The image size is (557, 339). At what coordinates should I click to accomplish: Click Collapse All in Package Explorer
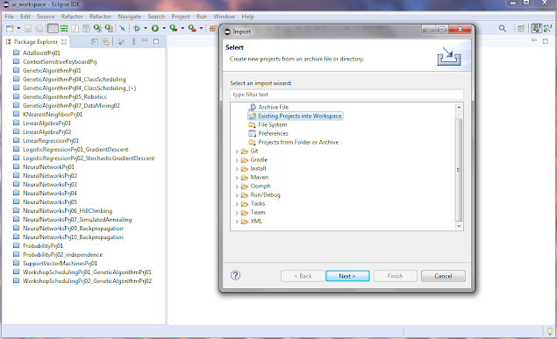click(x=95, y=42)
